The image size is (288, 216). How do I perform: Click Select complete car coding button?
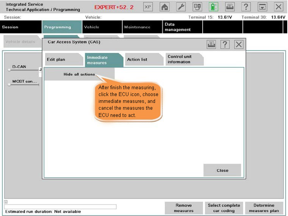point(224,208)
